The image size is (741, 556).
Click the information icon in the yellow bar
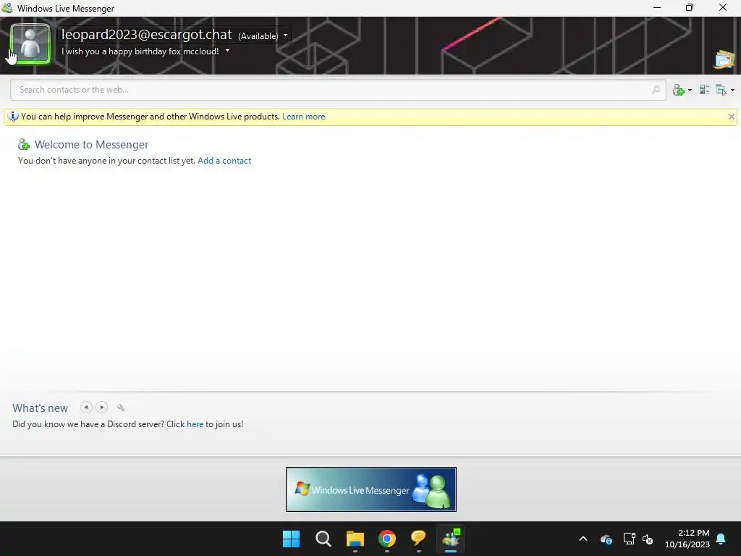click(13, 117)
